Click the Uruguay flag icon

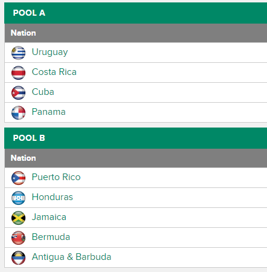[18, 53]
